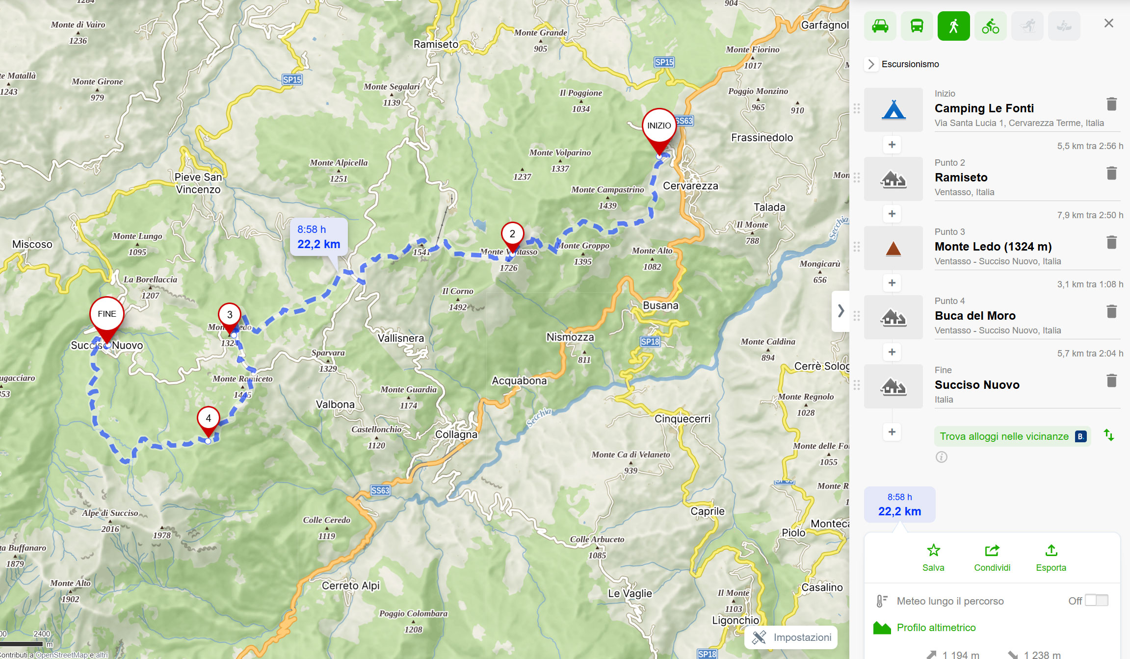Delete the Ramiseto waypoint with trash icon
This screenshot has height=659, width=1130.
[1112, 173]
